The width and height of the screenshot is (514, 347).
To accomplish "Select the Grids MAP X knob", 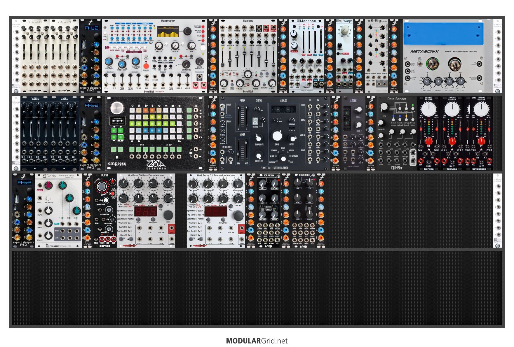I will click(48, 211).
